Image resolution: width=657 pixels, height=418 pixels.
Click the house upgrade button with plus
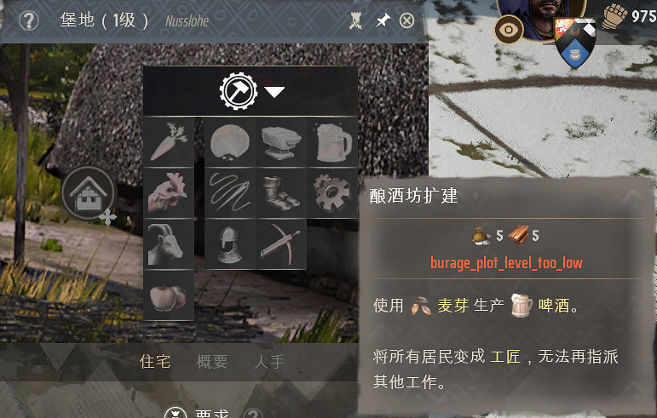(x=89, y=193)
